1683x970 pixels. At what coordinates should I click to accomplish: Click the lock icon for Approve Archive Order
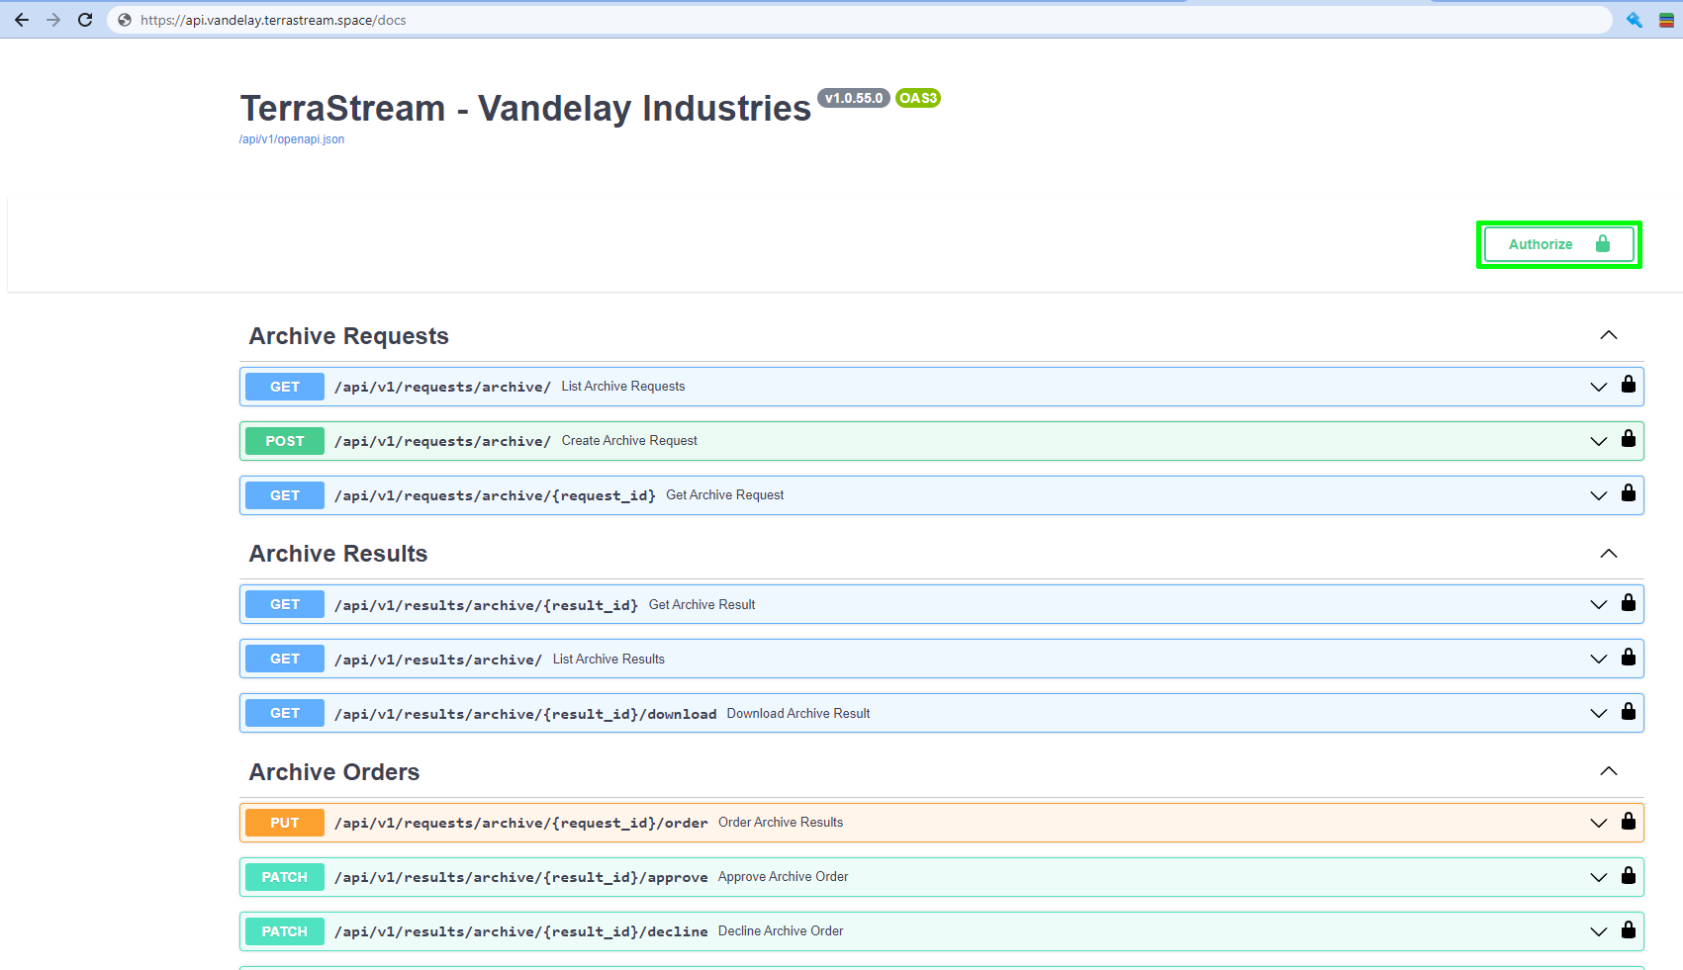pos(1629,876)
